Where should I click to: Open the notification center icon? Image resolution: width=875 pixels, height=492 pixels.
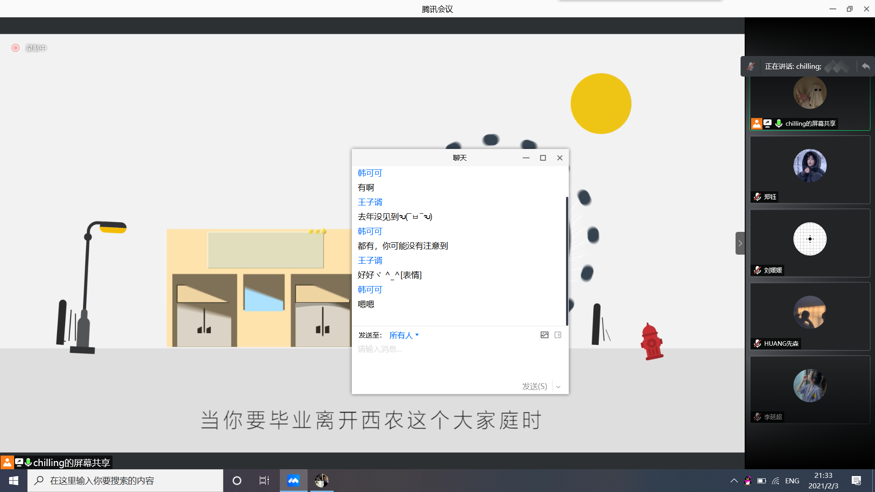coord(856,481)
